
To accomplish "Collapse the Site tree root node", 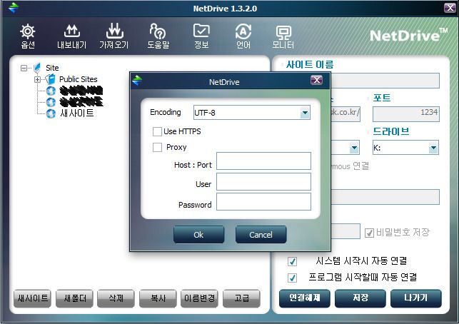I will [x=24, y=69].
